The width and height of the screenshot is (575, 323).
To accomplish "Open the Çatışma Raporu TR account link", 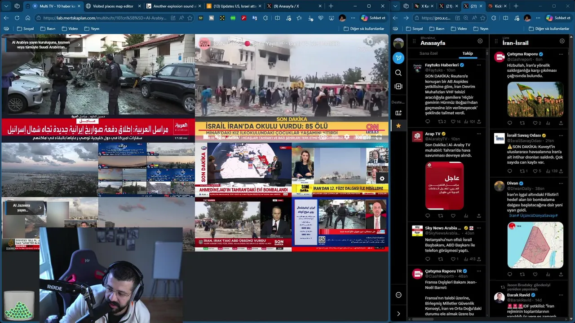I will (443, 271).
